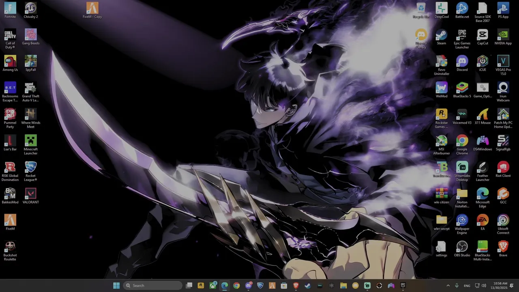Image resolution: width=519 pixels, height=292 pixels.
Task: Select the Revo Uninstaller icon
Action: 442,66
